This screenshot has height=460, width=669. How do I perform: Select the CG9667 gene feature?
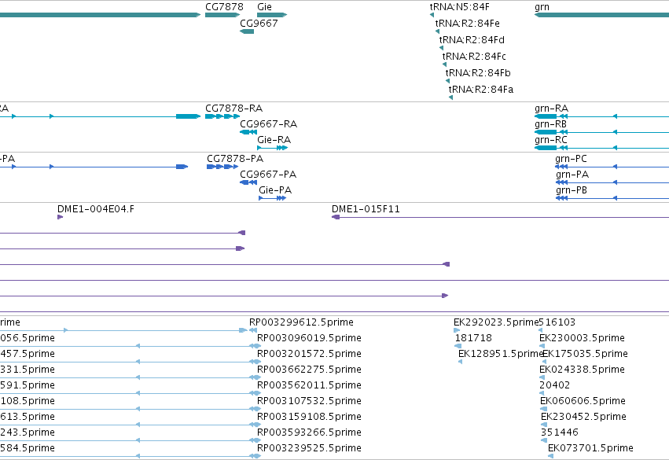tap(247, 31)
